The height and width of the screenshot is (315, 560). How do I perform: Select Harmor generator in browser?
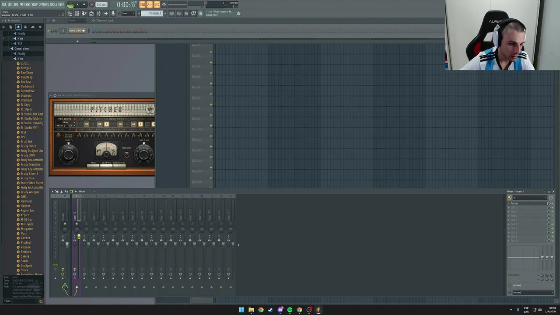25,206
